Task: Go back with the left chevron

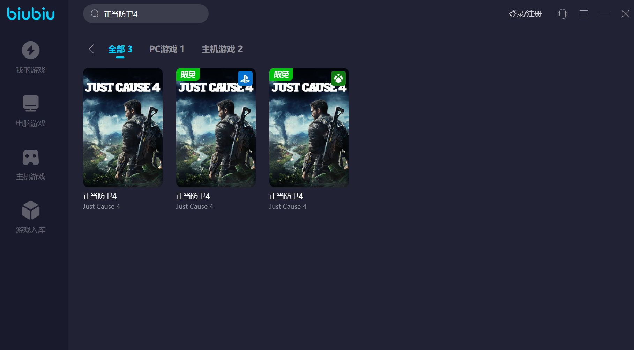Action: click(x=91, y=49)
